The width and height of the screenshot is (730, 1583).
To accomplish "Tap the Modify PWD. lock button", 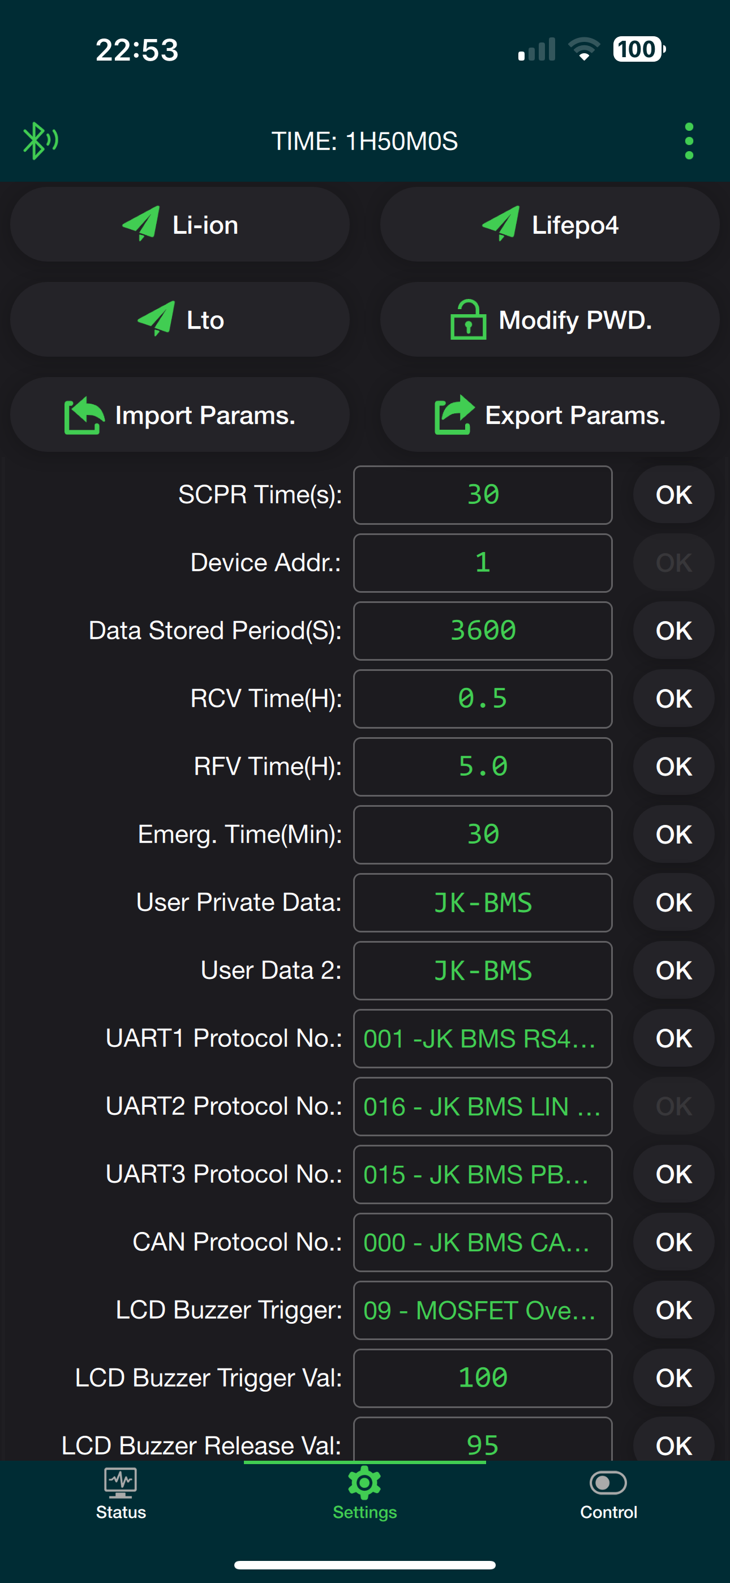I will coord(549,319).
